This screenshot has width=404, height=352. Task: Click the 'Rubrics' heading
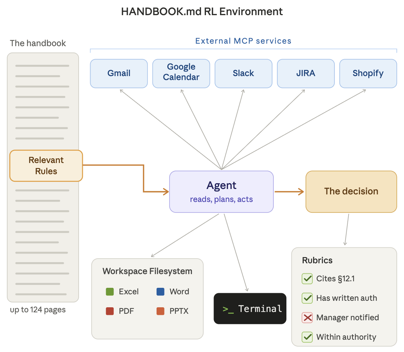[317, 260]
